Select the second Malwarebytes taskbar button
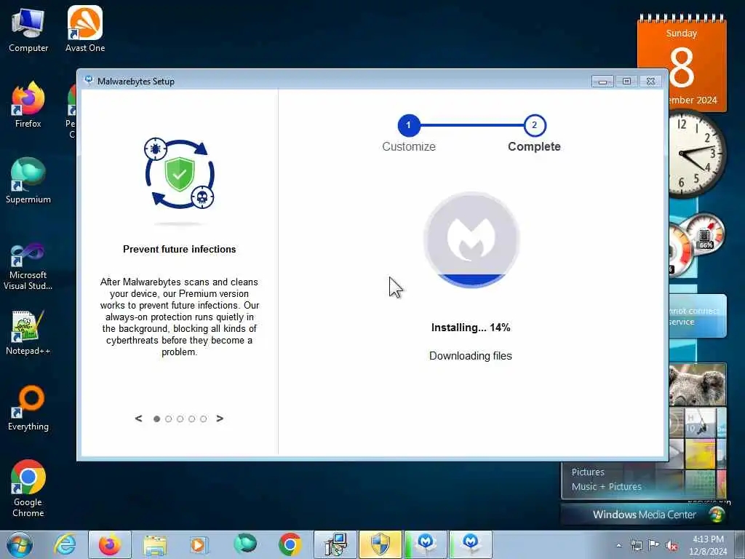Viewport: 745px width, 559px height. tap(471, 544)
